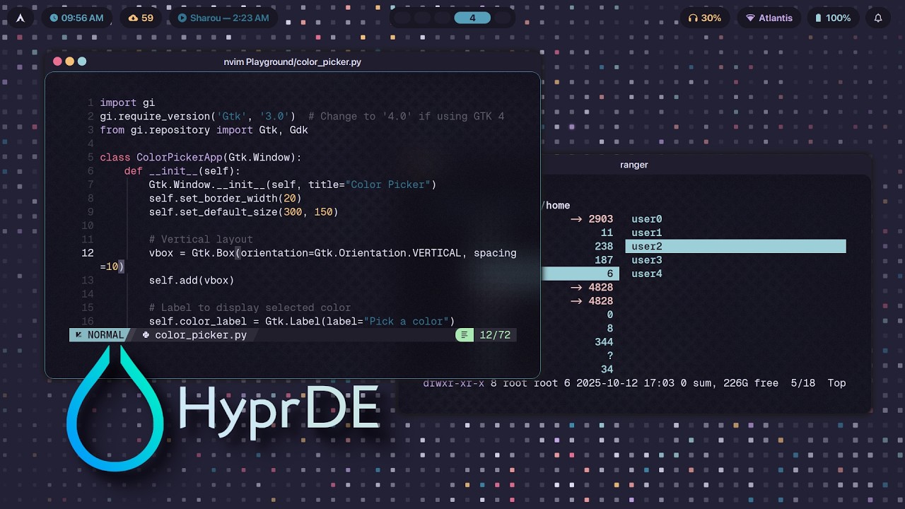The width and height of the screenshot is (905, 509).
Task: Click the gi.require_version('Gtk', '3.0') line
Action: tap(197, 116)
